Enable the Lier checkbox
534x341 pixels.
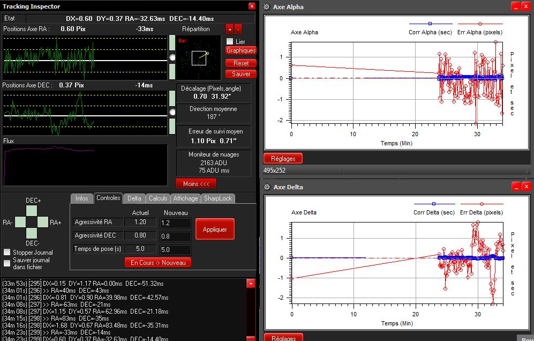coord(230,41)
